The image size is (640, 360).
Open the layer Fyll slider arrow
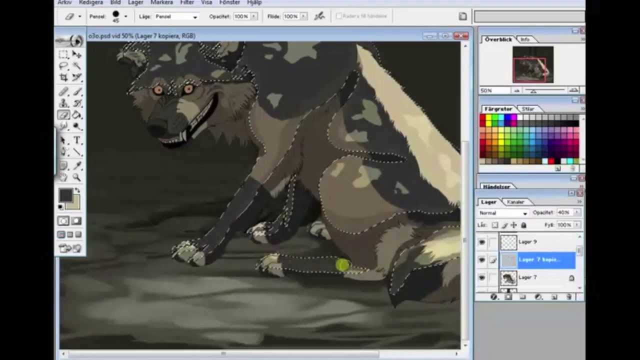coord(576,225)
